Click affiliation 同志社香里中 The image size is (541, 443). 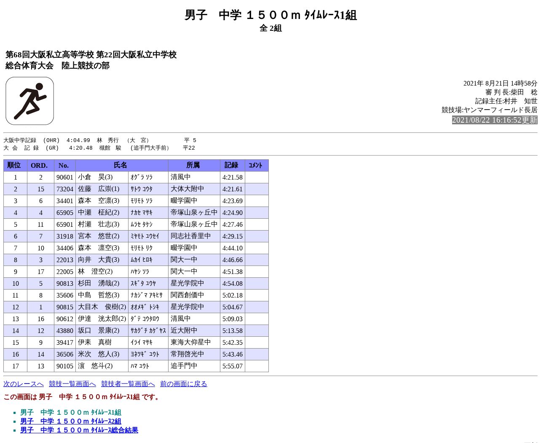pyautogui.click(x=191, y=236)
